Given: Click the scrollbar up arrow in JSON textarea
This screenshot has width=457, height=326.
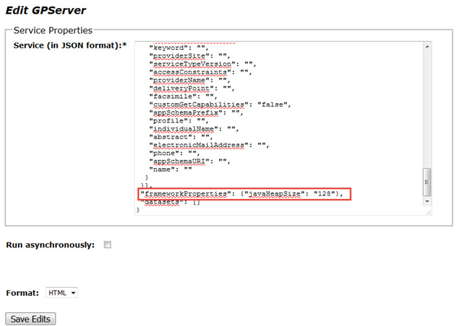Looking at the screenshot, I should click(x=427, y=47).
